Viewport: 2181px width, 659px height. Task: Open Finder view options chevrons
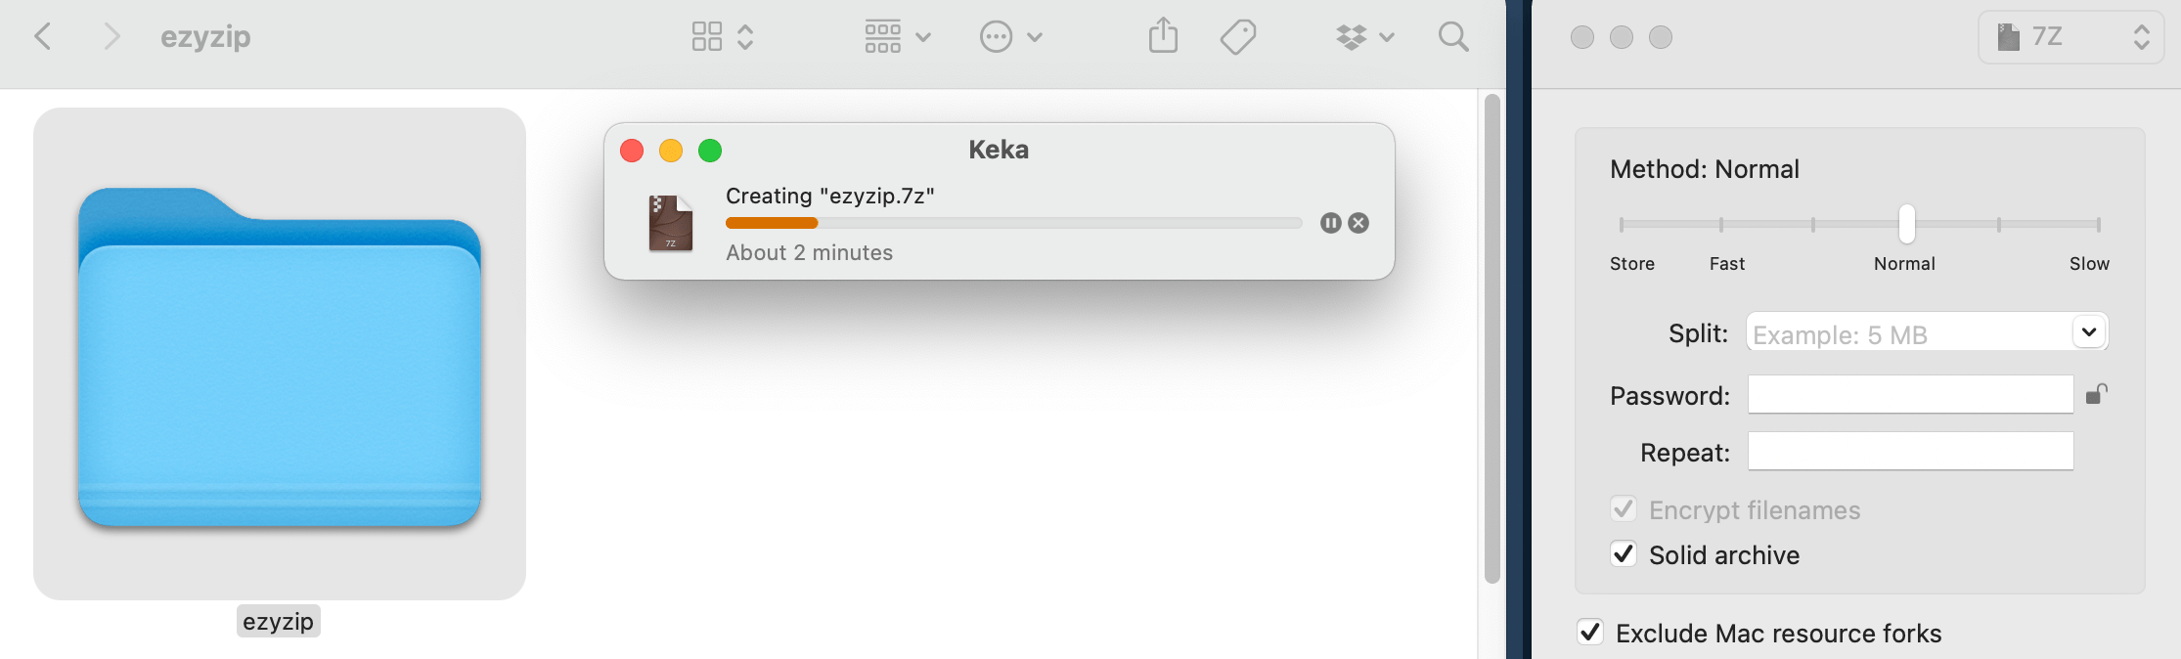click(x=745, y=37)
